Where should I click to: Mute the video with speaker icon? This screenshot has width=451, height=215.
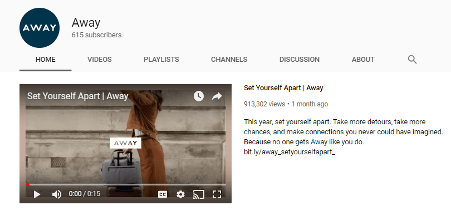tap(56, 194)
